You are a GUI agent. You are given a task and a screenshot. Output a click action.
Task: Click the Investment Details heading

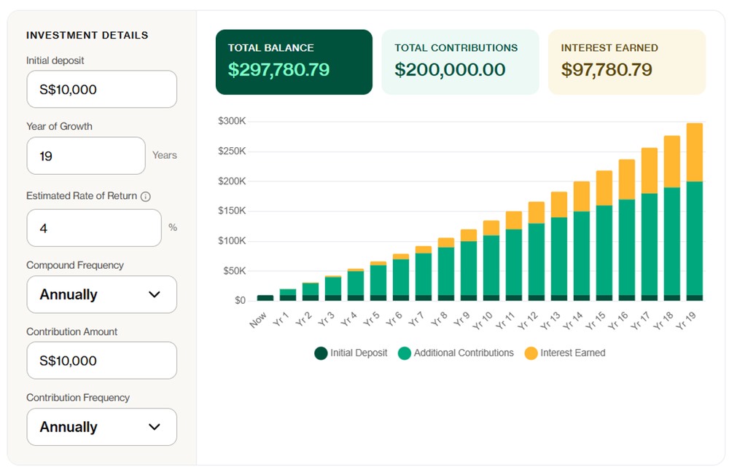coord(87,35)
